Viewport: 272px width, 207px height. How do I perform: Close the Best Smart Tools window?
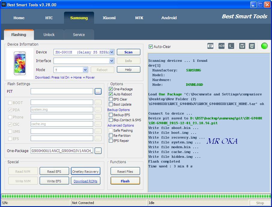[267, 5]
